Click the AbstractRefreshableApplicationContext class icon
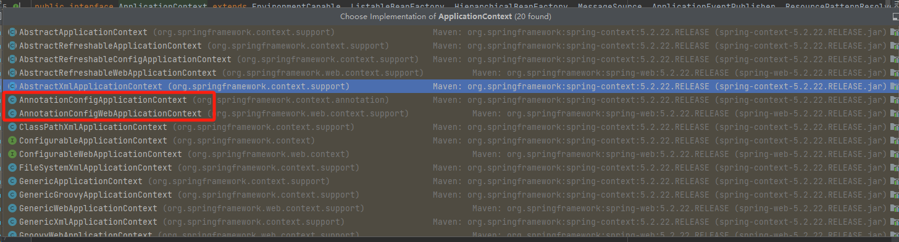Screen dimensions: 899x242 click(x=12, y=46)
